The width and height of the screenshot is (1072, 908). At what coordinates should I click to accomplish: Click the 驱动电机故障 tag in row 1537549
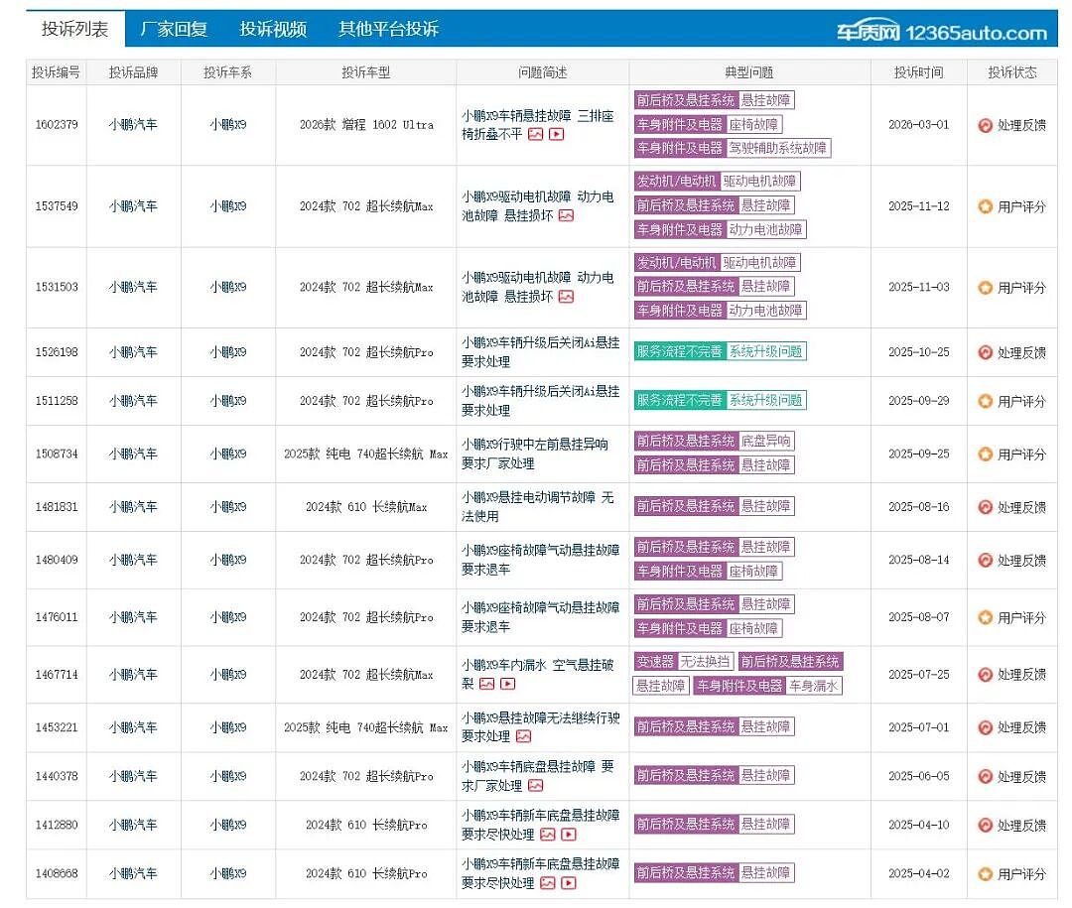pyautogui.click(x=760, y=182)
